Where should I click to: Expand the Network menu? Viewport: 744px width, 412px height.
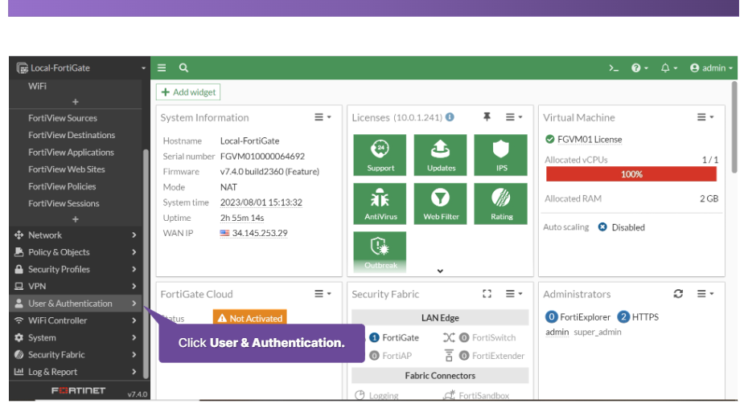click(x=76, y=235)
